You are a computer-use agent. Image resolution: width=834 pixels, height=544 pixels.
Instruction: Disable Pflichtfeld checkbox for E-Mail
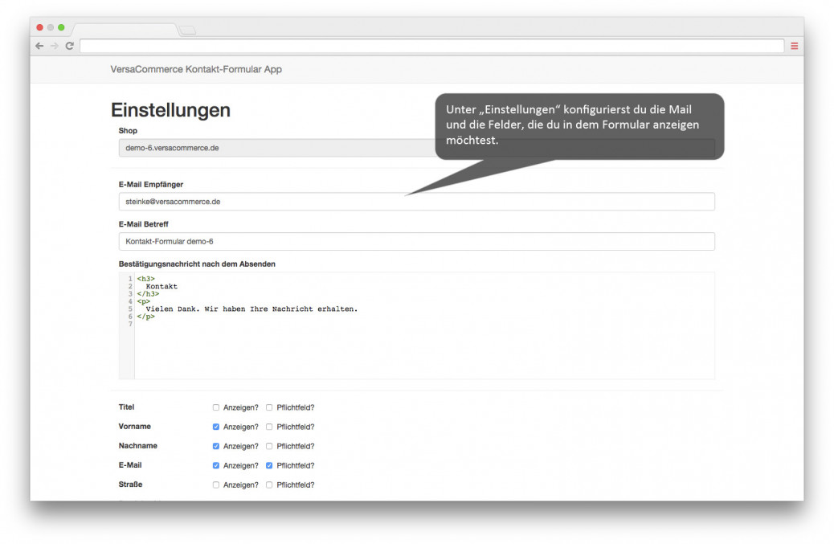(x=269, y=465)
